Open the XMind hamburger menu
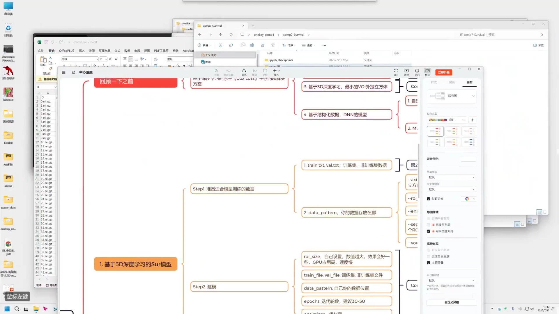This screenshot has height=314, width=559. (x=63, y=72)
